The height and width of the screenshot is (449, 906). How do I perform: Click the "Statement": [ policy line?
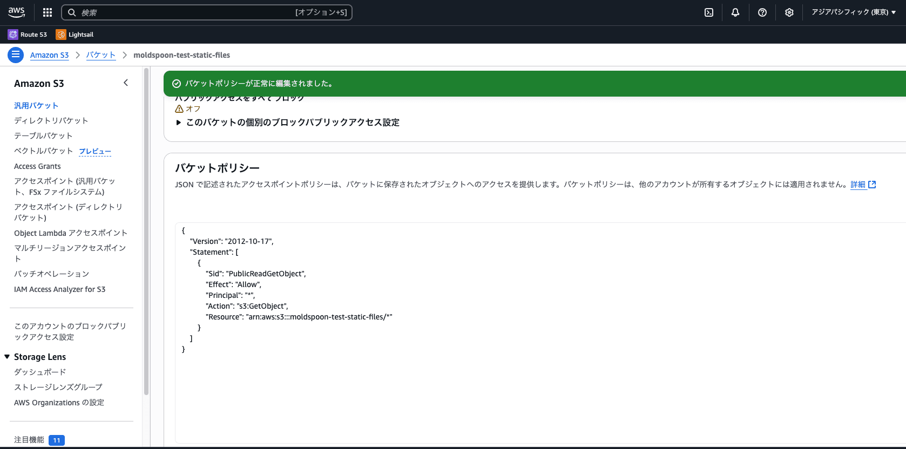point(214,252)
